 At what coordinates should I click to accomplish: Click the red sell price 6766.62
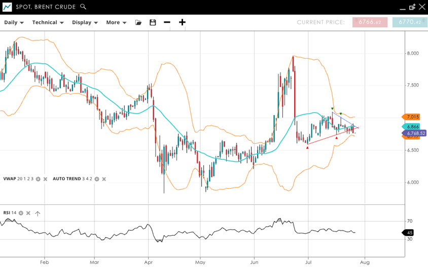point(369,22)
